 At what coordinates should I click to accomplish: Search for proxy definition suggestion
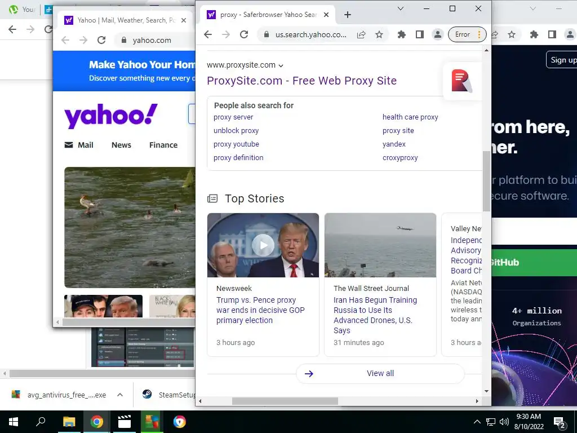pyautogui.click(x=238, y=158)
